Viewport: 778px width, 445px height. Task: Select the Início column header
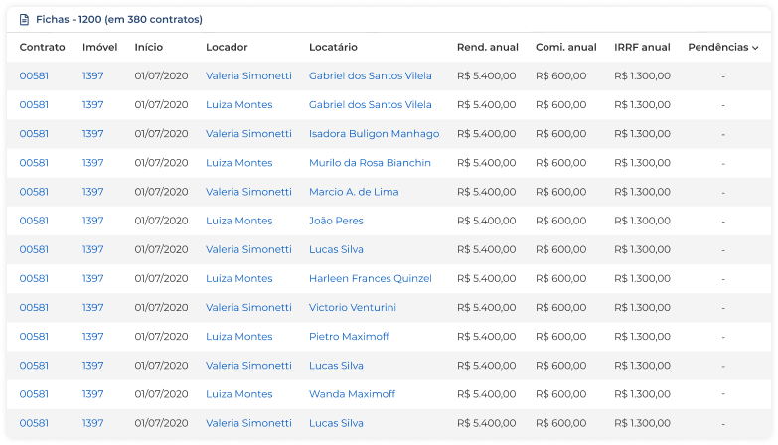coord(148,47)
